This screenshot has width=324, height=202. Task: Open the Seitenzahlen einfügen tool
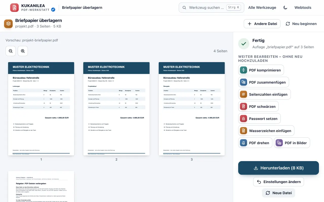(x=265, y=94)
